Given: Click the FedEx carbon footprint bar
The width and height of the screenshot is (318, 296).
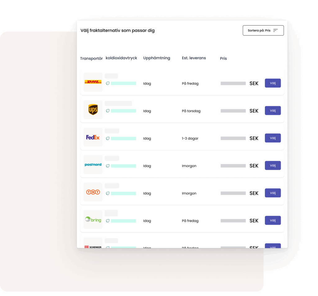Looking at the screenshot, I should tap(124, 138).
